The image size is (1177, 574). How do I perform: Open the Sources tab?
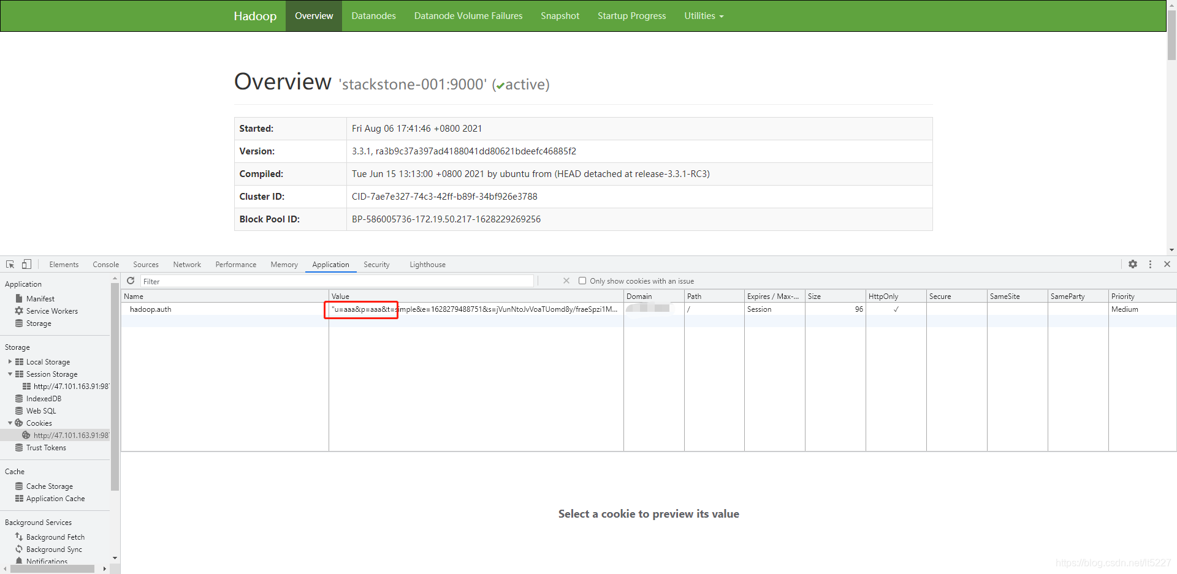pos(146,265)
